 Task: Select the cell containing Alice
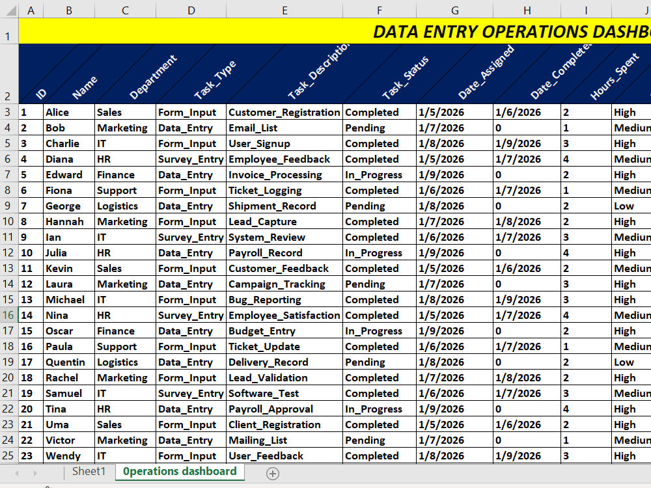[x=69, y=112]
